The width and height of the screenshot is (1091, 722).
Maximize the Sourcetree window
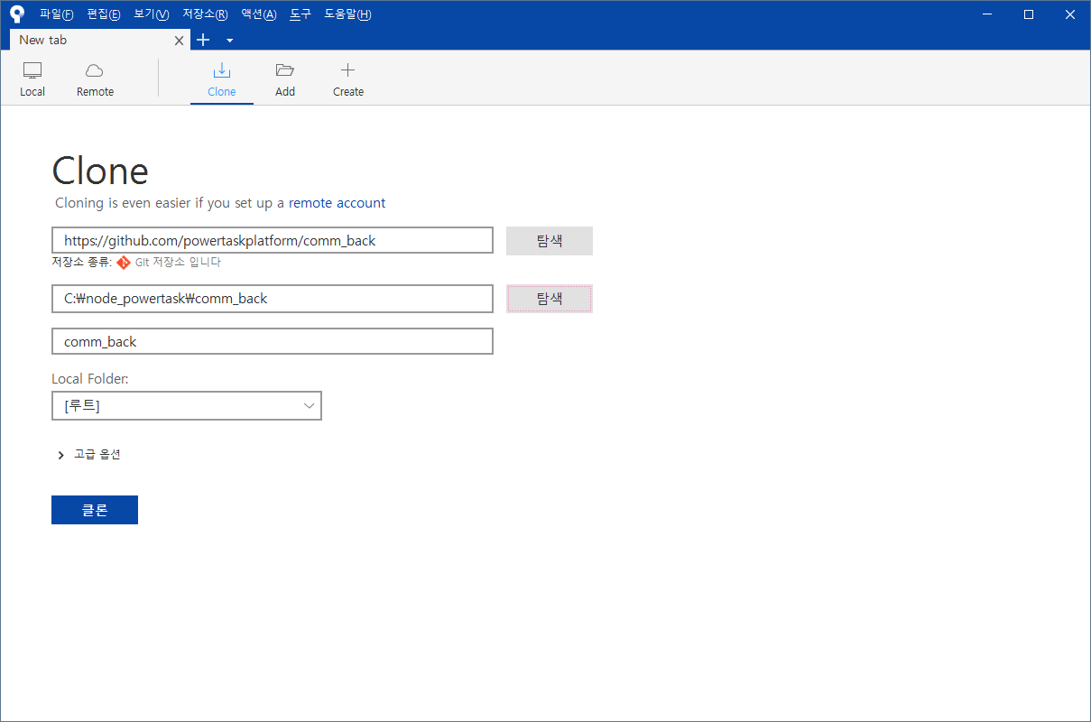(x=1029, y=14)
